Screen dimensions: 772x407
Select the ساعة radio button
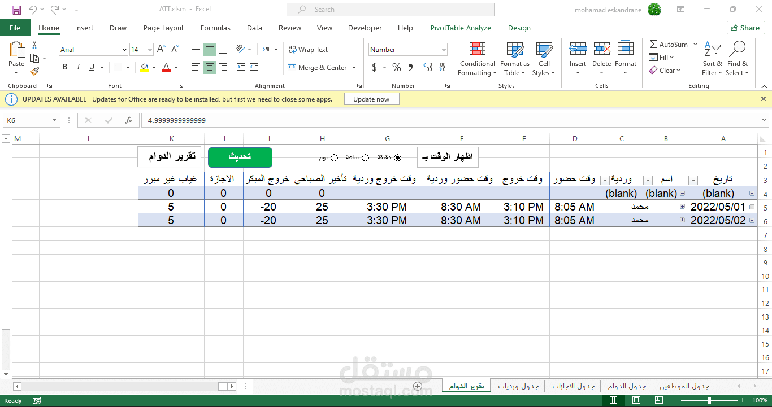pos(365,158)
